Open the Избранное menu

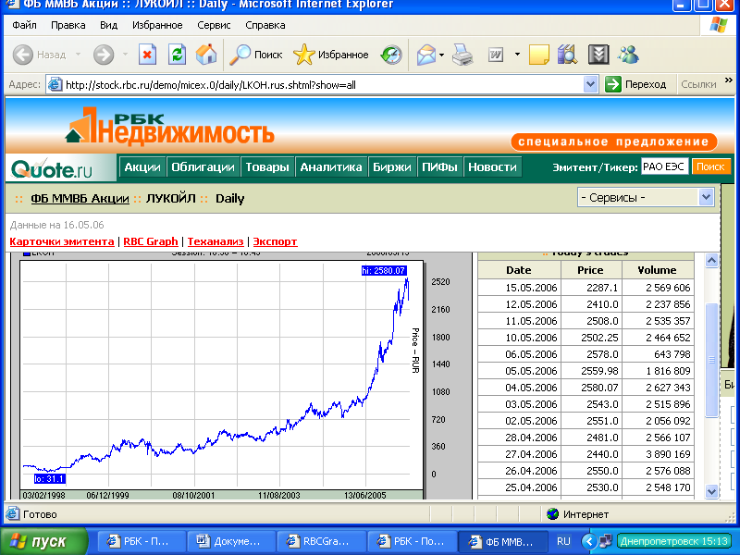157,25
